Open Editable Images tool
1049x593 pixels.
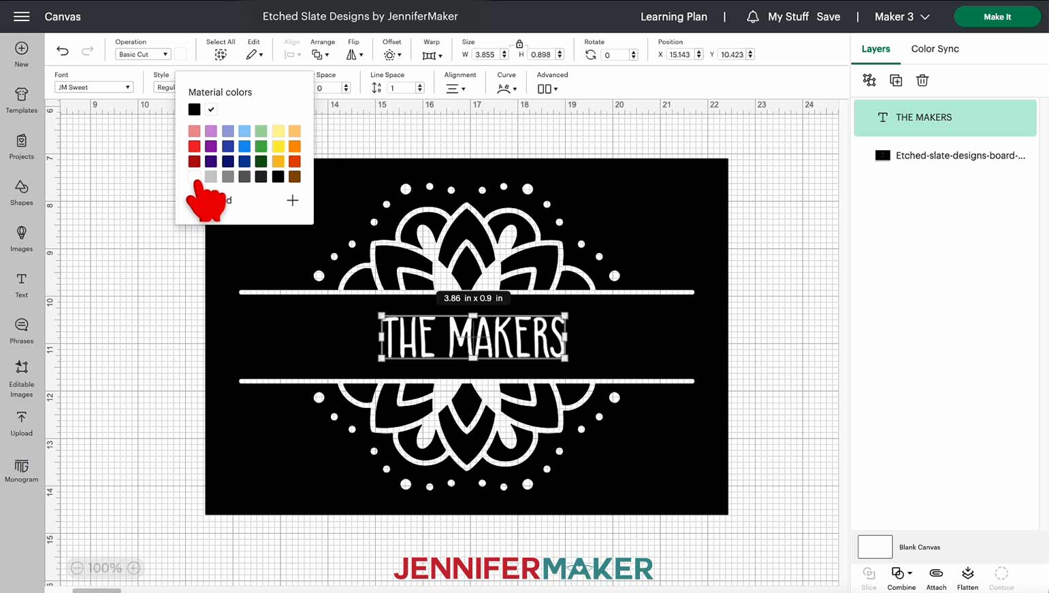pyautogui.click(x=21, y=379)
